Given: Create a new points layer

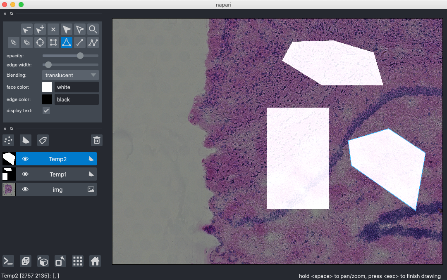Looking at the screenshot, I should (8, 140).
